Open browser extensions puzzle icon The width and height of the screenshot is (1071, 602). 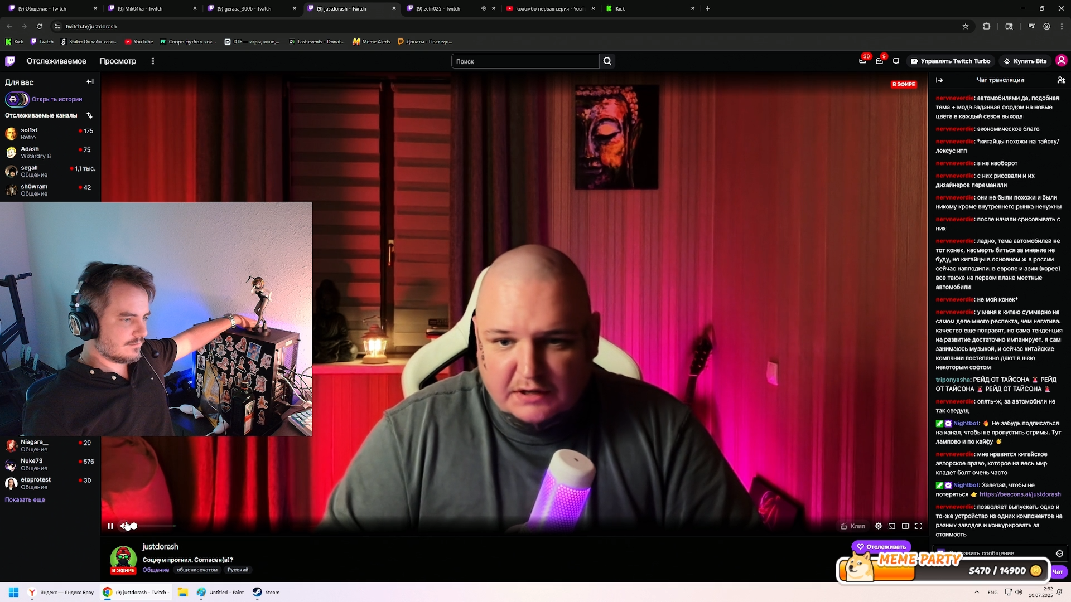click(987, 26)
